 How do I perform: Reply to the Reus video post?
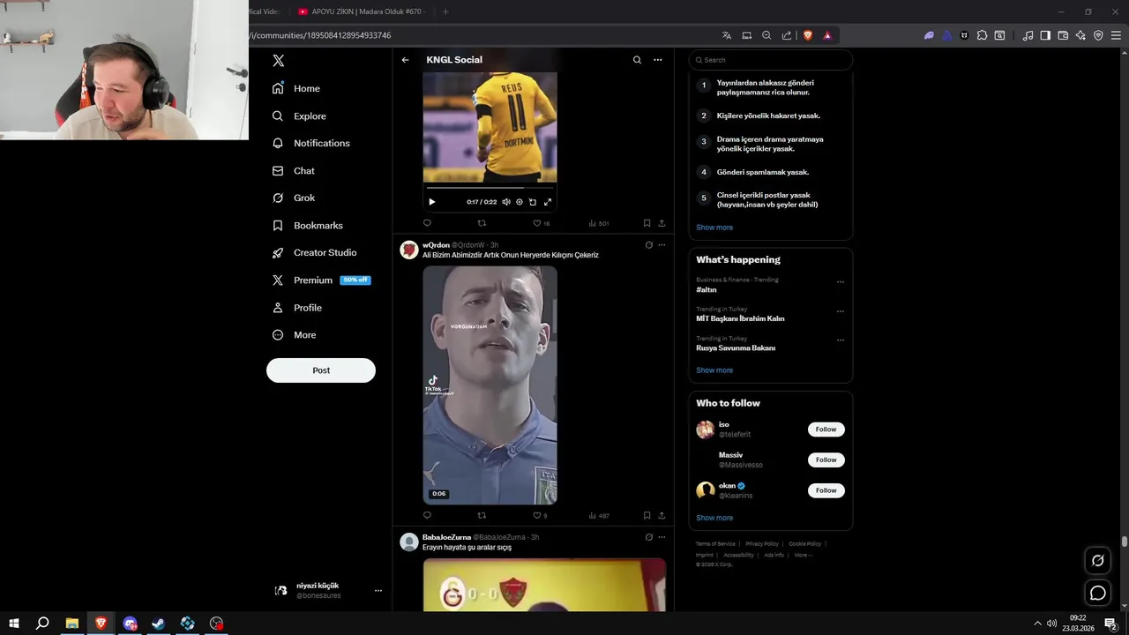pyautogui.click(x=427, y=223)
